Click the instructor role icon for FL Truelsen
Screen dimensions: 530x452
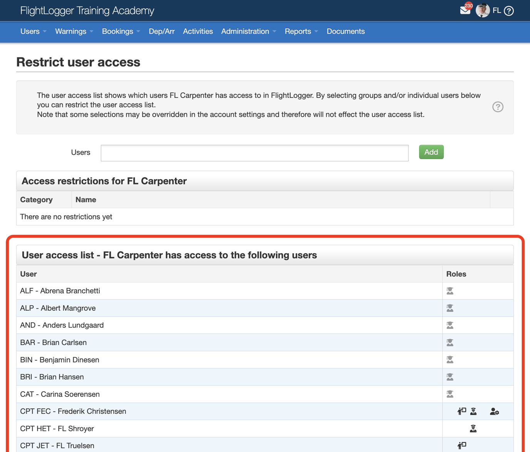461,445
